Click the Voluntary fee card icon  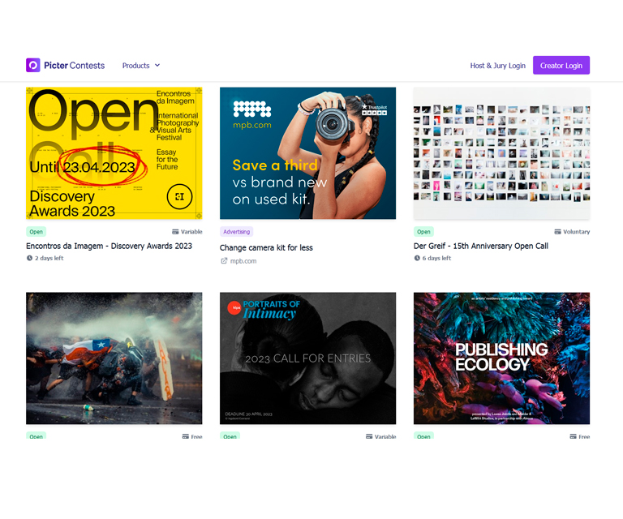(557, 232)
